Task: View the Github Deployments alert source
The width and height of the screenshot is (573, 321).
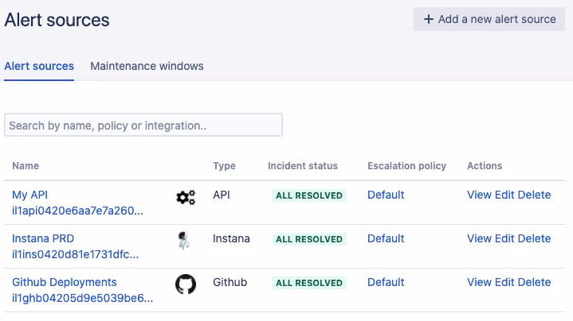Action: (x=479, y=282)
